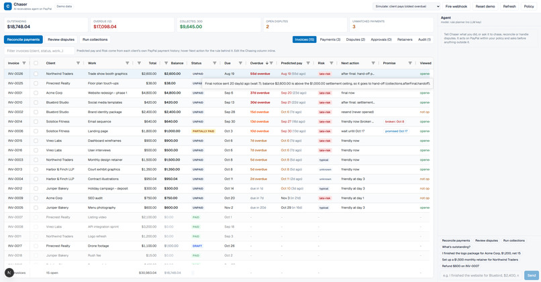This screenshot has width=541, height=282.
Task: Click the Reconcile payments suggestion chip in Agent panel
Action: click(x=456, y=240)
